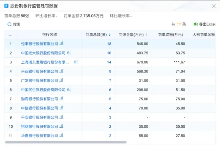Click the 71.04 average amount cell
The width and height of the screenshot is (220, 156).
point(180,71)
